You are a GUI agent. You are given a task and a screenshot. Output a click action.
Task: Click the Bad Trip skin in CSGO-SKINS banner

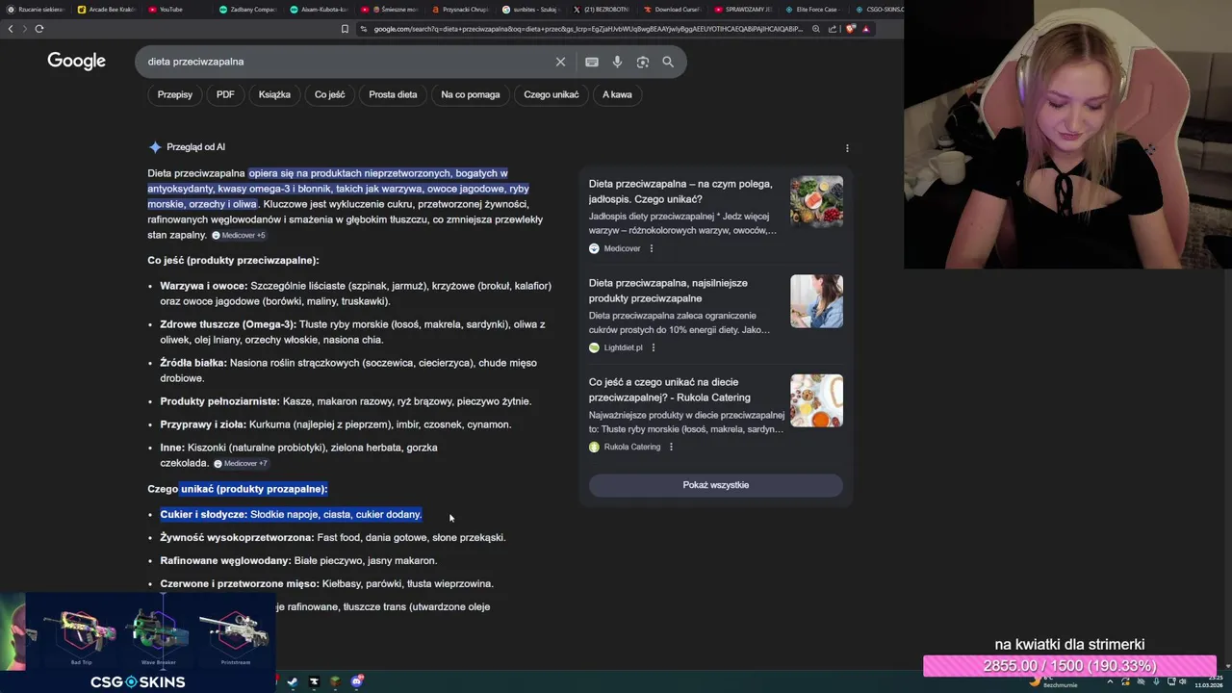(x=82, y=635)
